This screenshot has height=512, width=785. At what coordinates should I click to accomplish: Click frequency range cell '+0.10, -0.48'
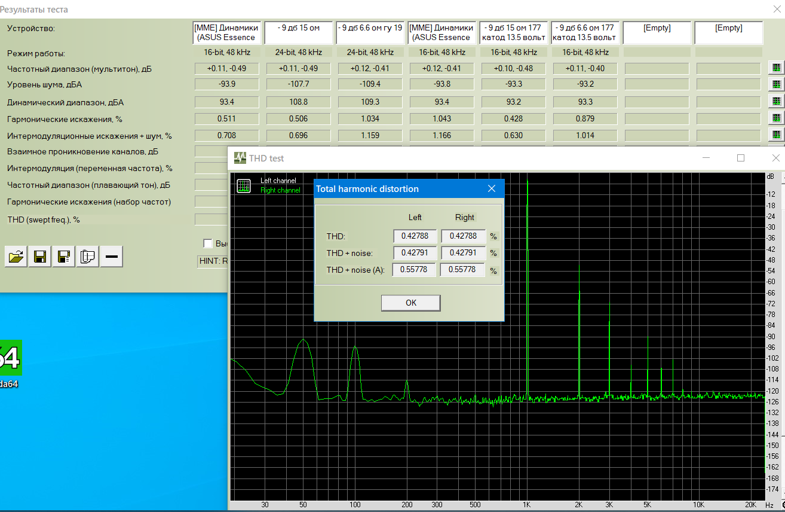[514, 68]
